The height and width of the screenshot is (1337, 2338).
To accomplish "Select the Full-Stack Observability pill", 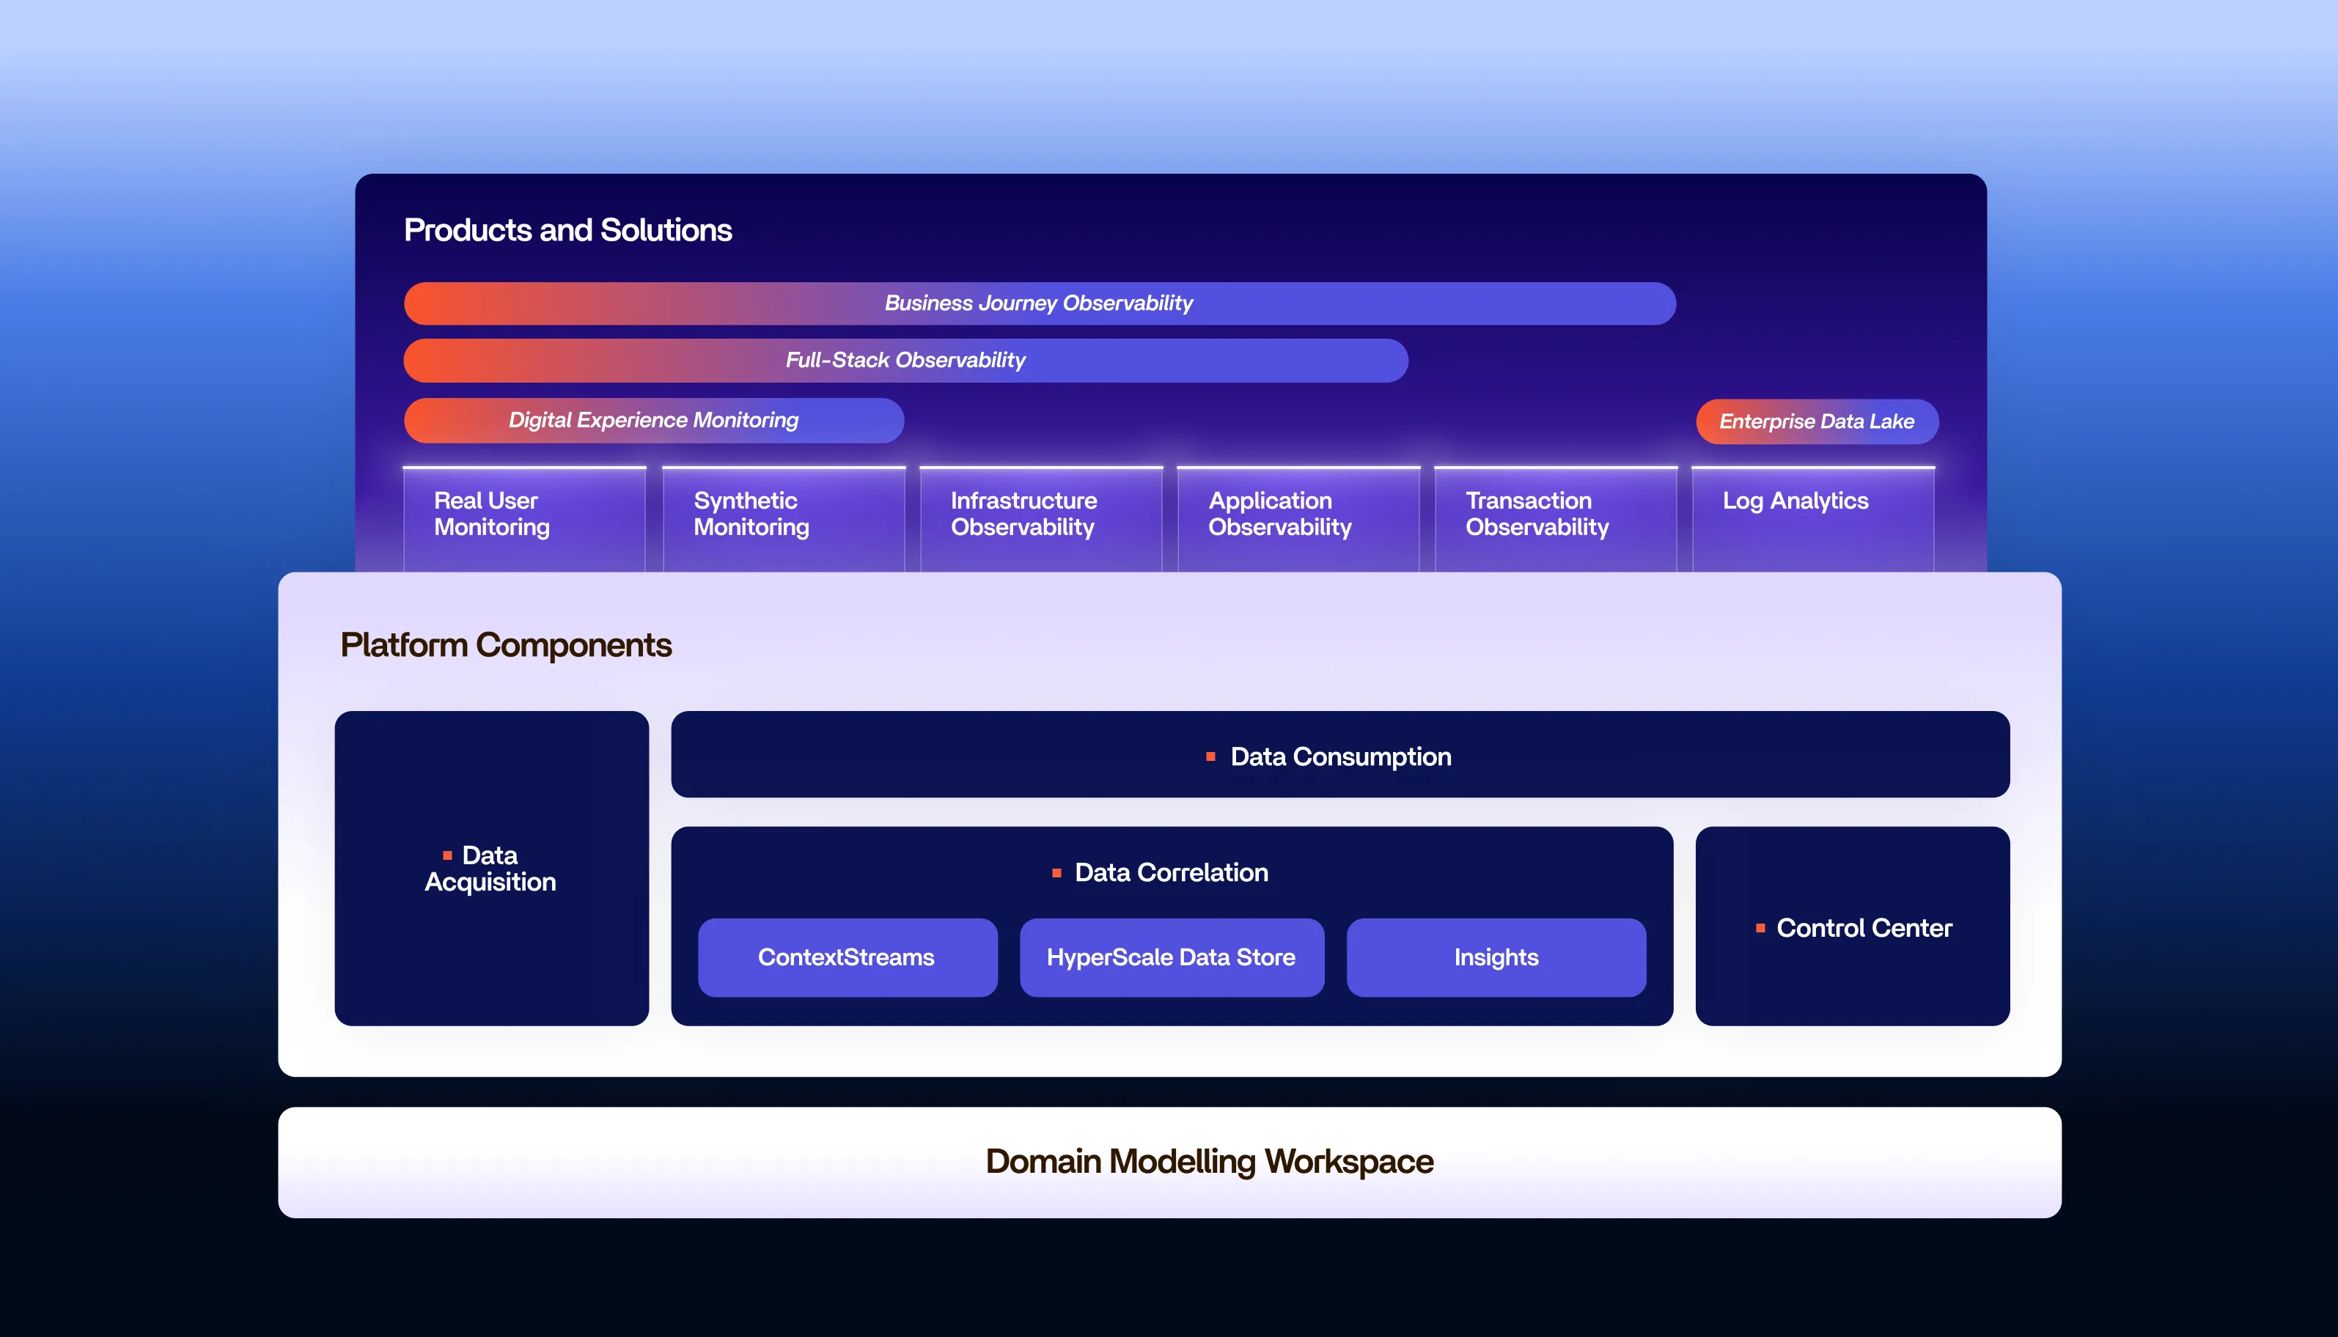I will 905,360.
